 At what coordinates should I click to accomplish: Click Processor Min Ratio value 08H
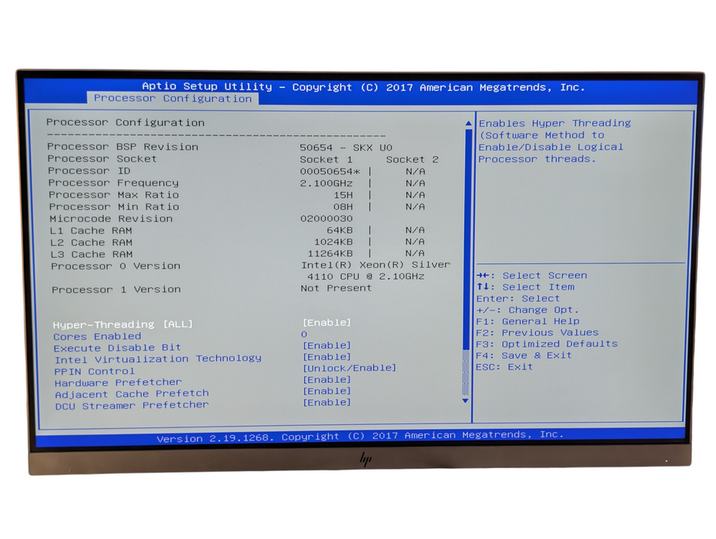click(x=343, y=207)
